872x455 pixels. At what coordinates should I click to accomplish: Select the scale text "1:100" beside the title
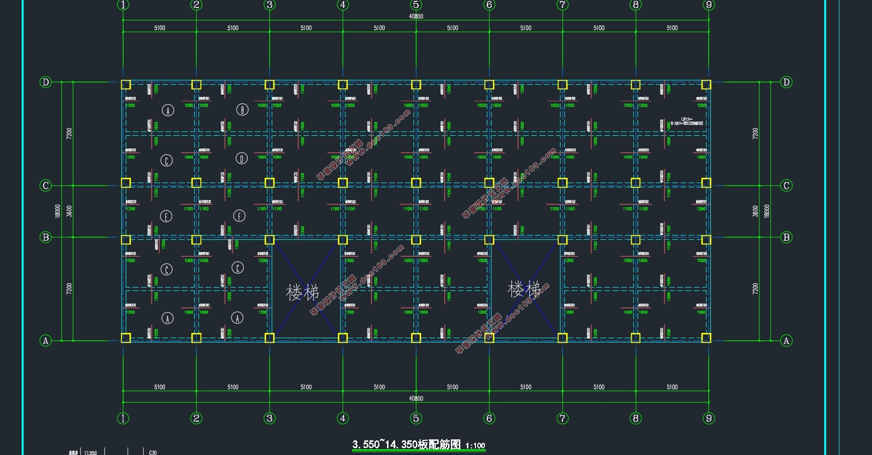coord(475,446)
